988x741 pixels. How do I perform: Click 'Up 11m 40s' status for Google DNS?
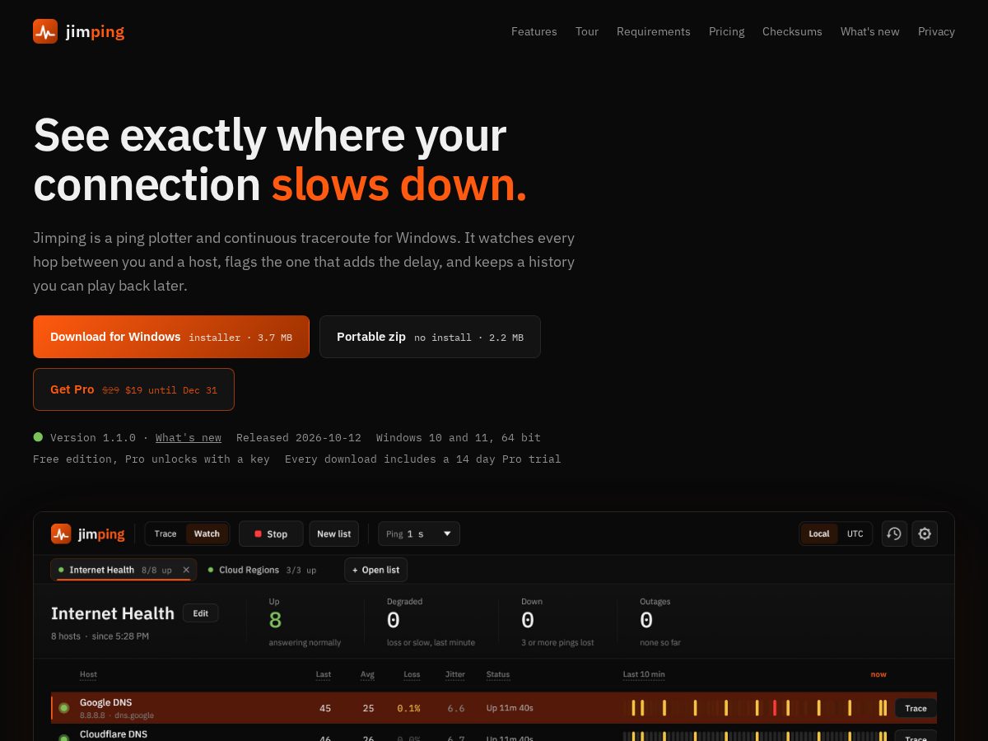click(510, 708)
